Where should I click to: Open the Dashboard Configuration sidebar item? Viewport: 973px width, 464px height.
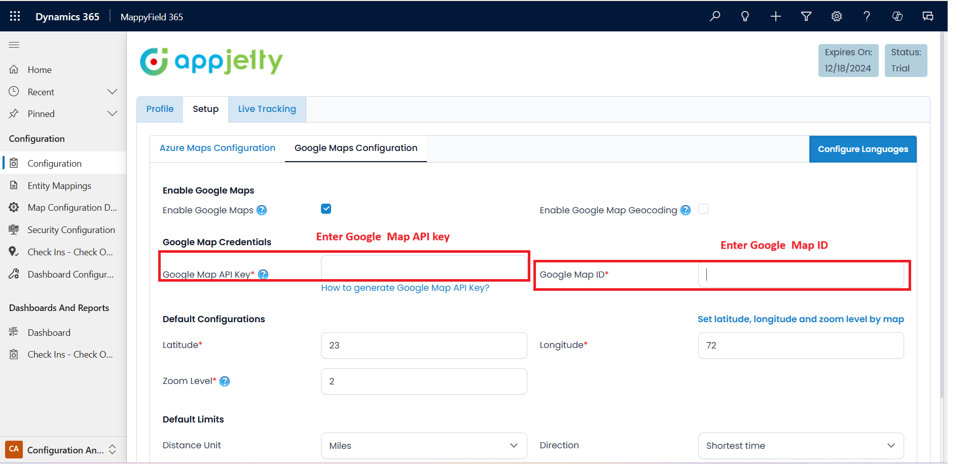click(x=70, y=274)
